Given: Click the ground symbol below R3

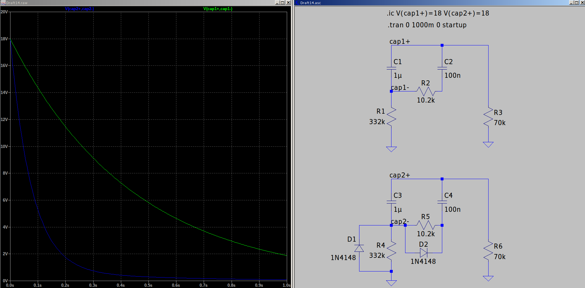Looking at the screenshot, I should tap(488, 144).
